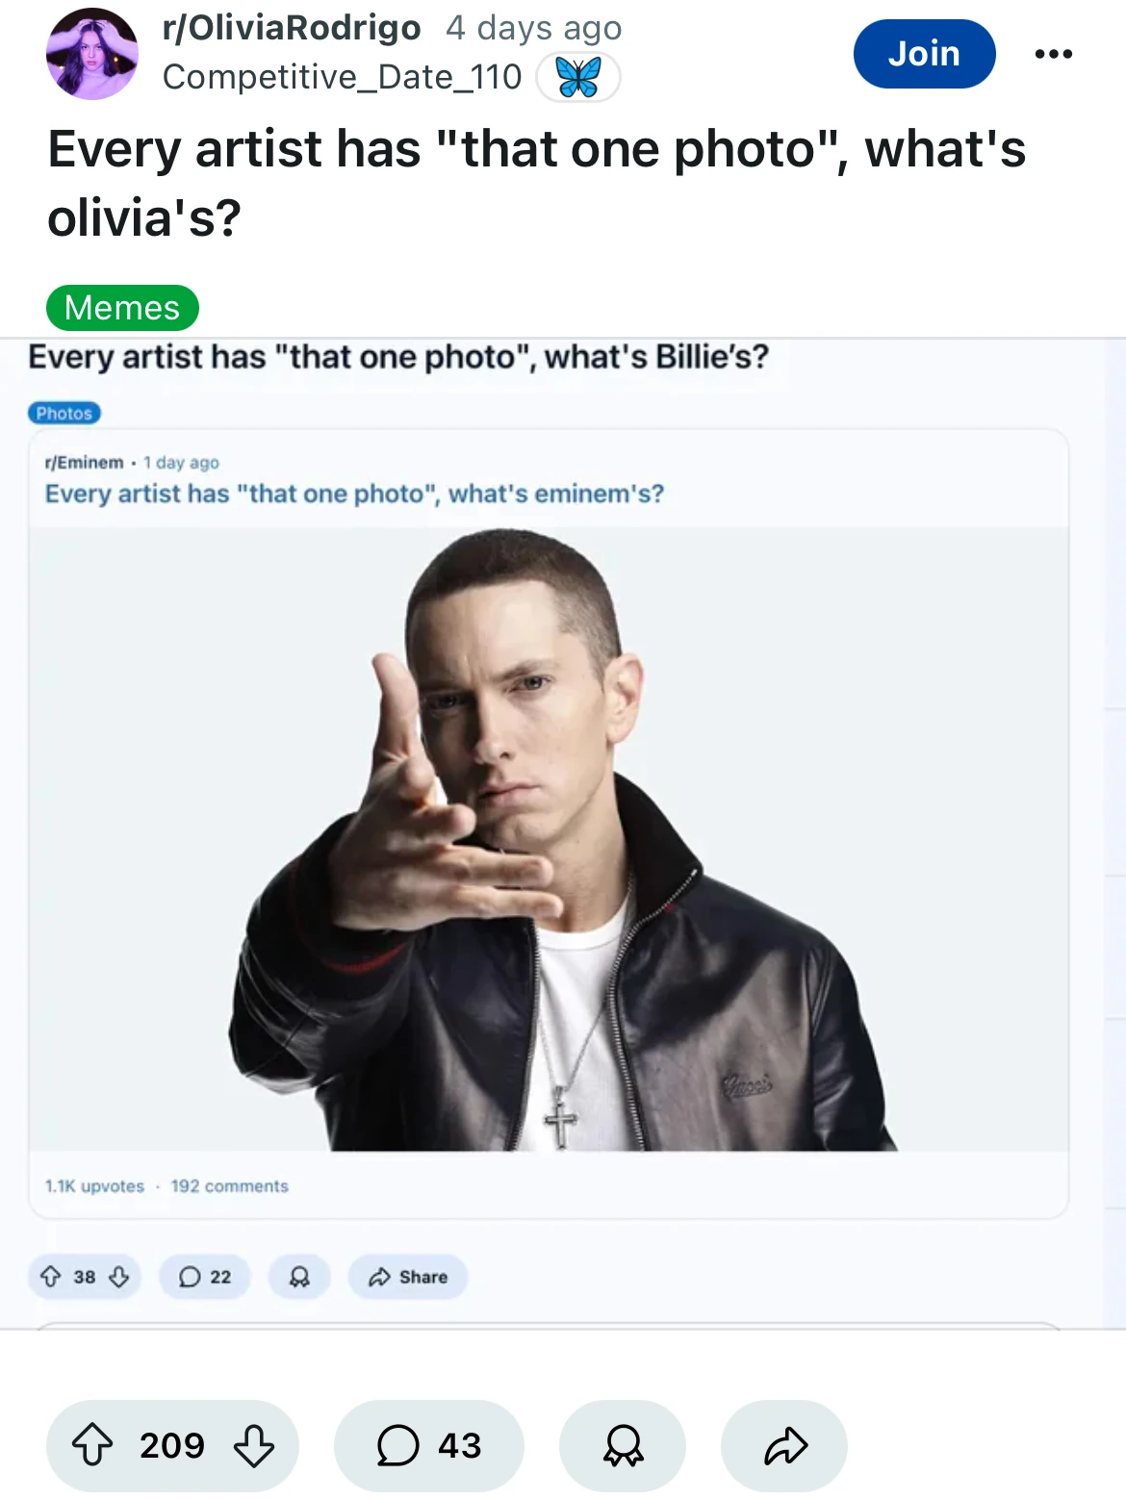This screenshot has height=1500, width=1126.
Task: Upvote the Olivia Rodrigo post
Action: click(92, 1445)
